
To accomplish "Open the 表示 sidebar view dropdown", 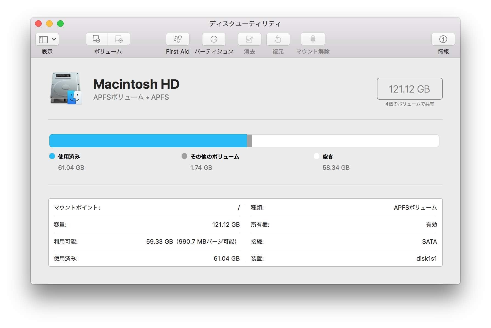I will point(47,39).
